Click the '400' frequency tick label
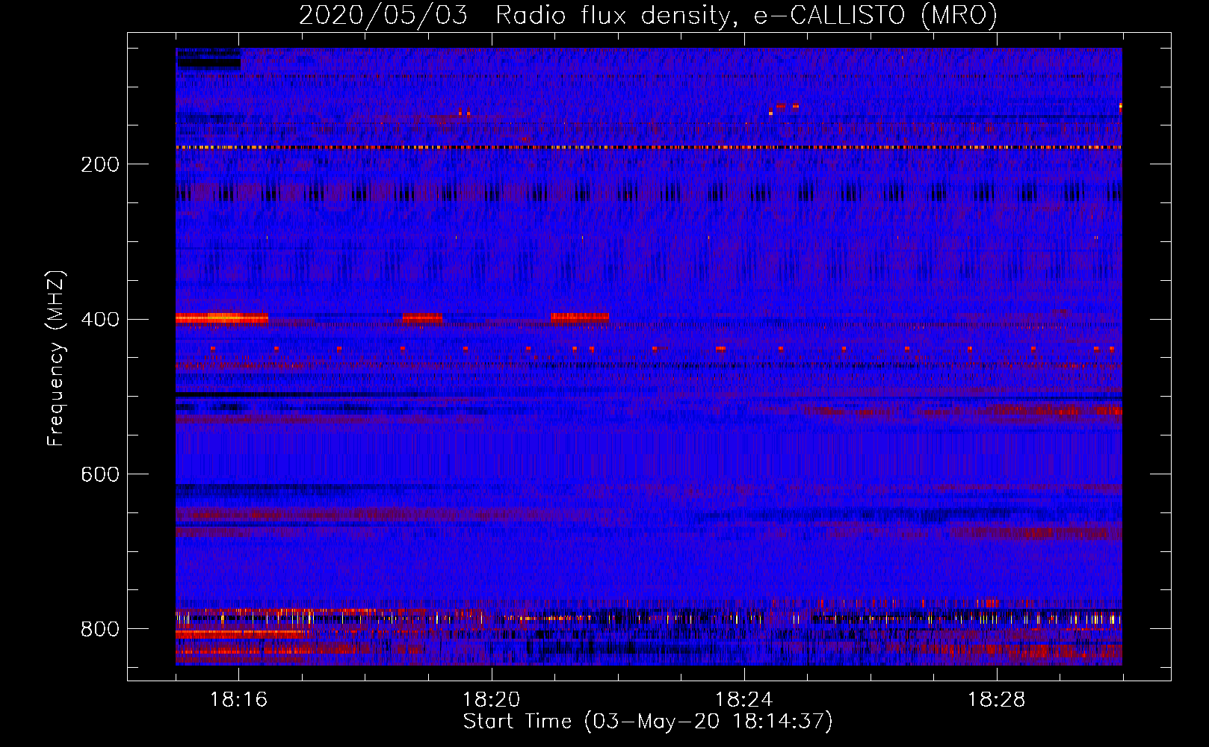This screenshot has height=747, width=1209. (100, 320)
